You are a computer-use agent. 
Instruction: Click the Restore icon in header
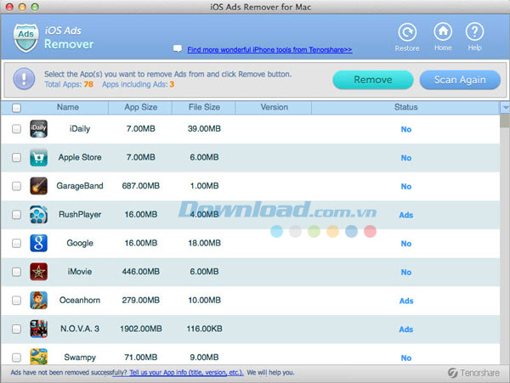[407, 32]
